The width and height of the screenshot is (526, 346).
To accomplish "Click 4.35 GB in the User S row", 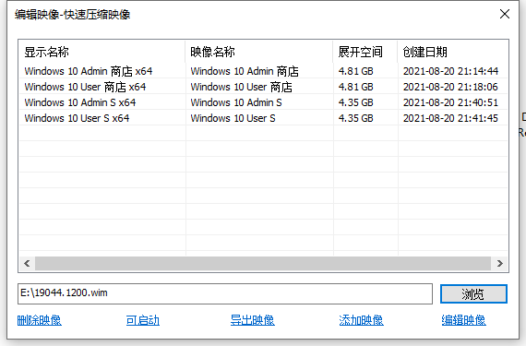I will pos(356,118).
